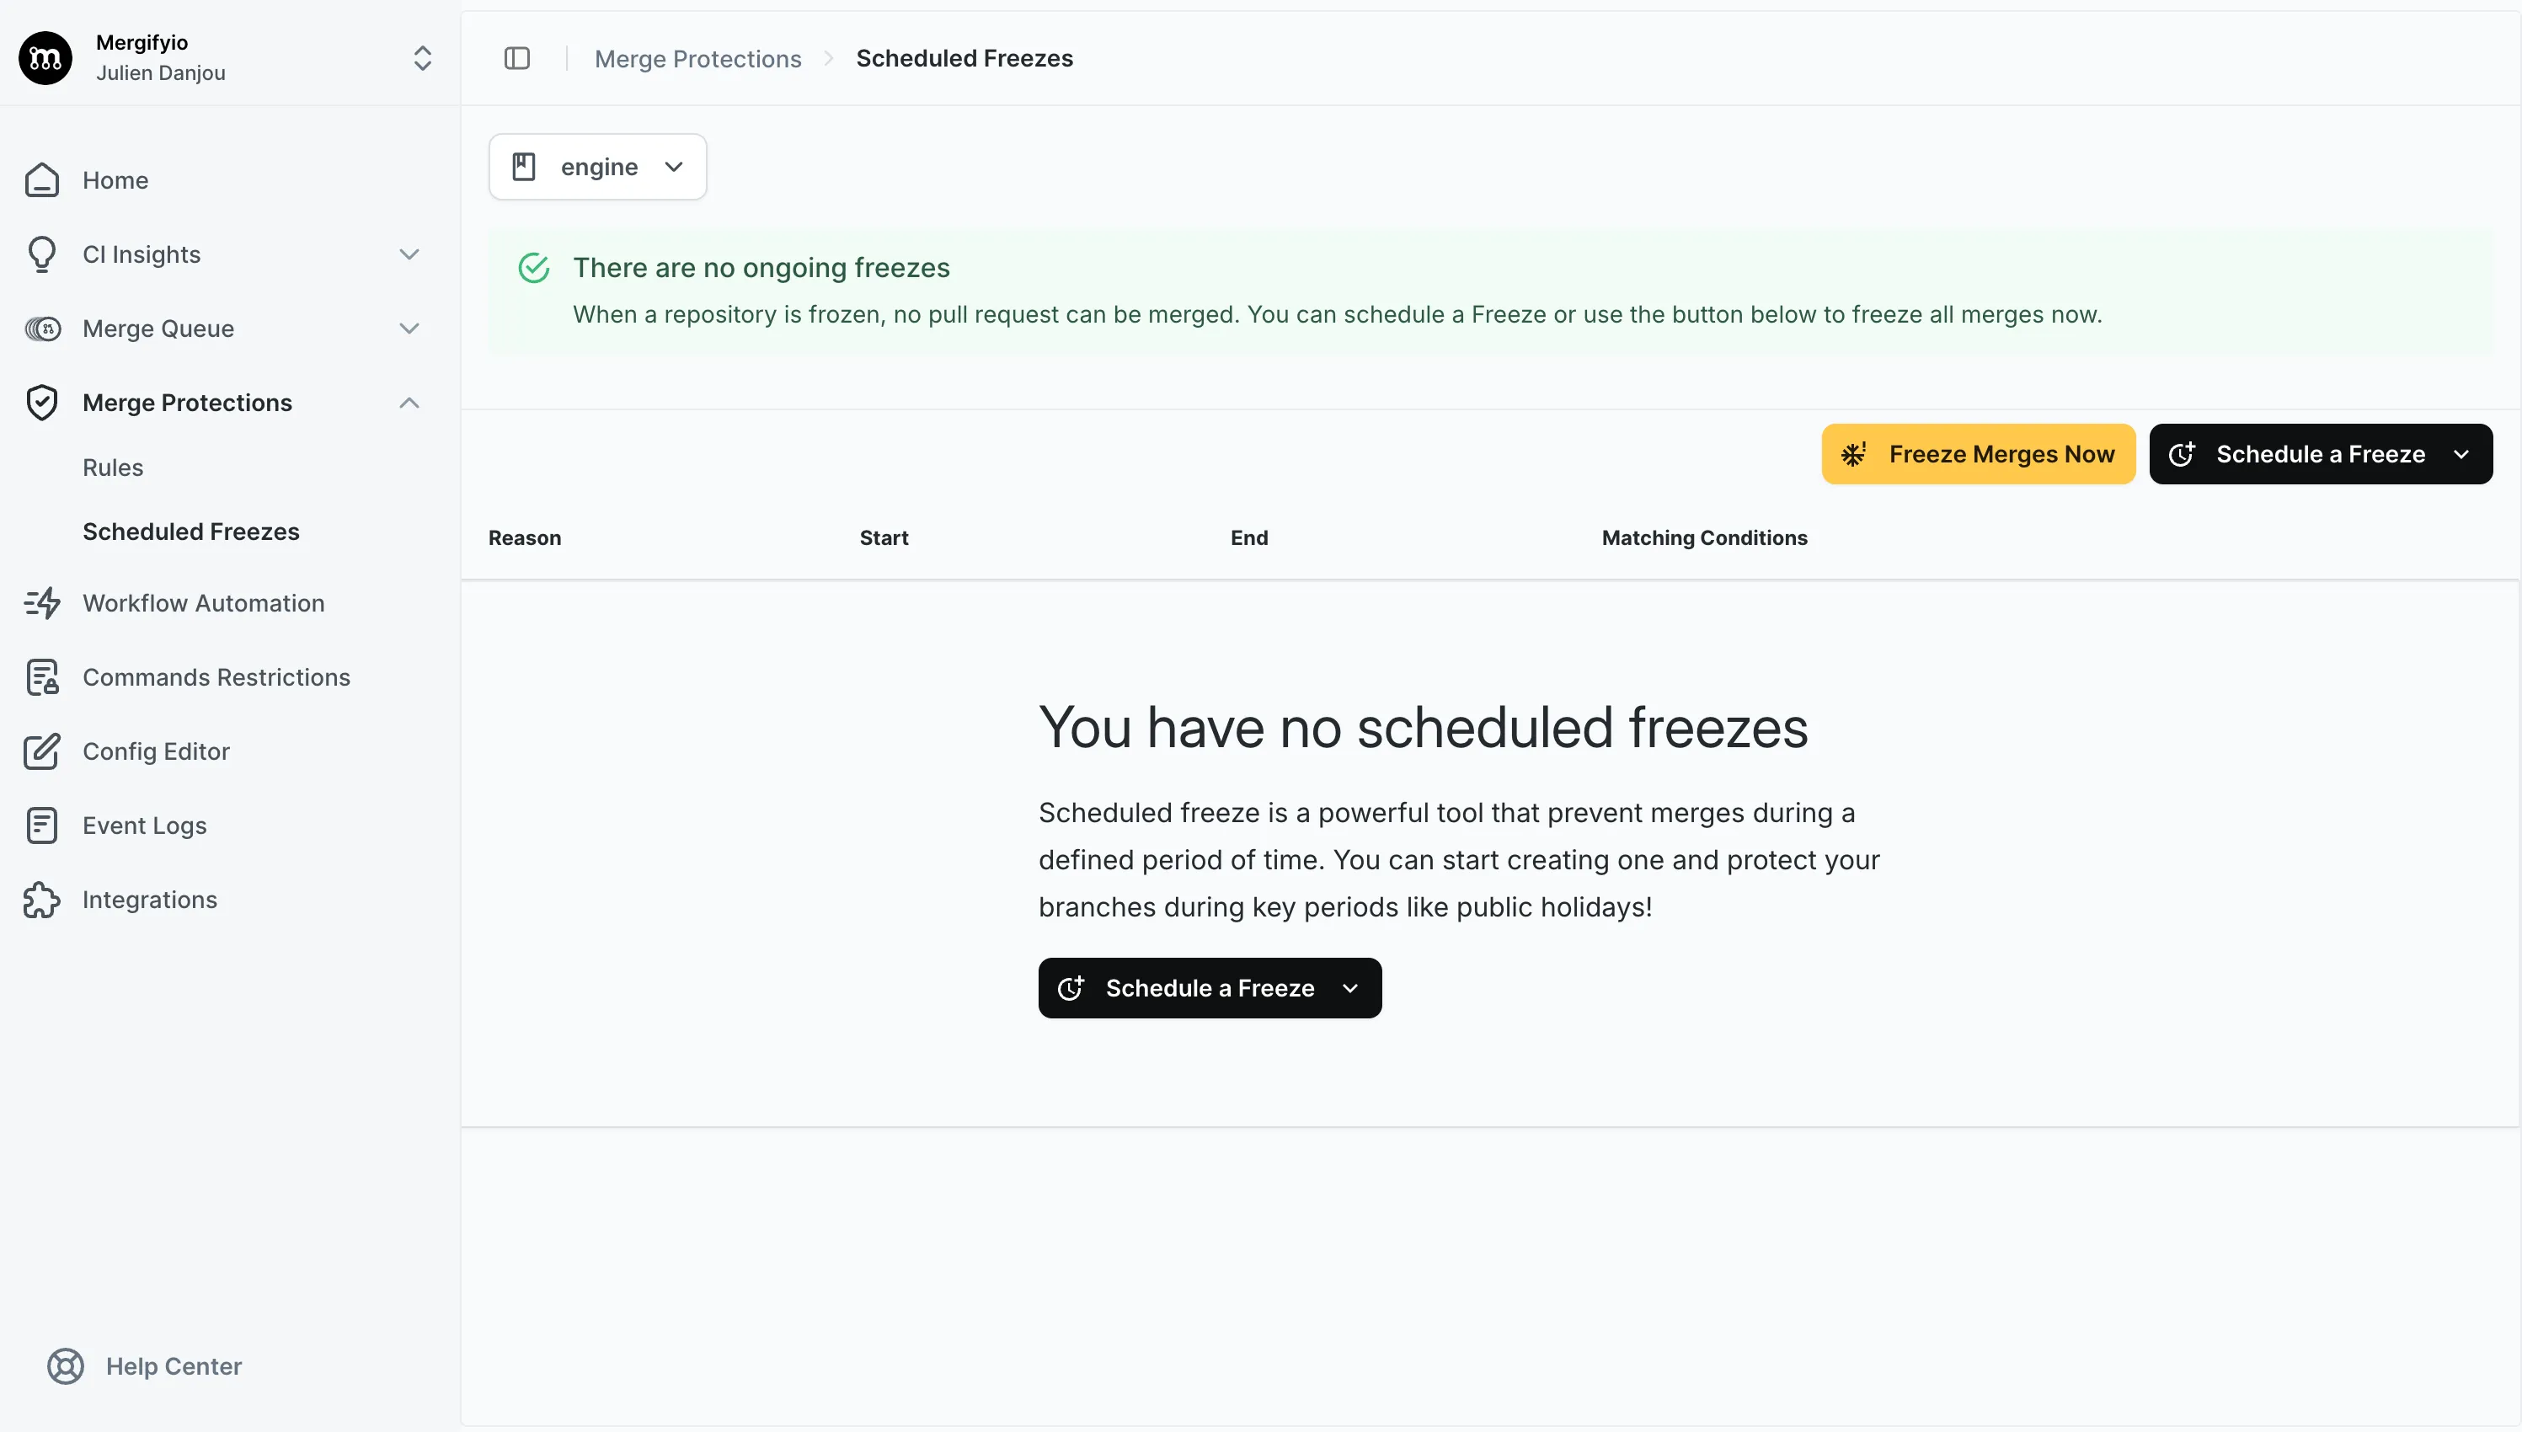Click the Workflow Automation lightning icon

coord(42,603)
